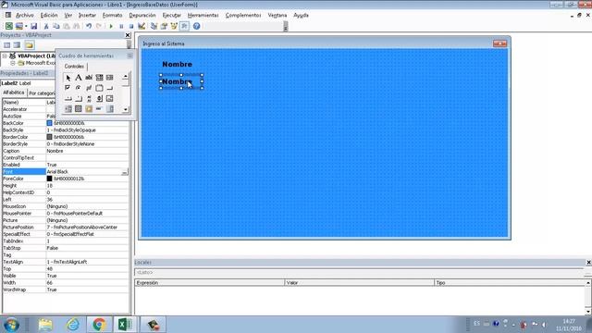Open the Properties Window toolbar icon
The width and height of the screenshot is (592, 333).
coord(164,26)
